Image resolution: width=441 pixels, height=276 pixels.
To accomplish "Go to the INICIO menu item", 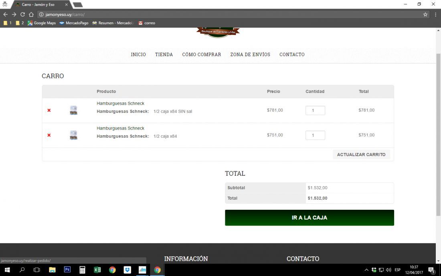I will coord(138,55).
